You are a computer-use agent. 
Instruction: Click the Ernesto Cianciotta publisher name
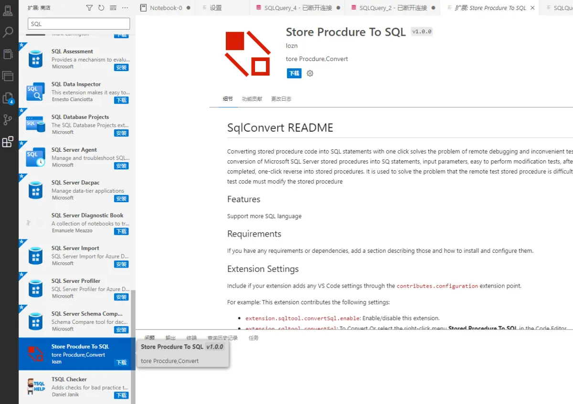(72, 99)
